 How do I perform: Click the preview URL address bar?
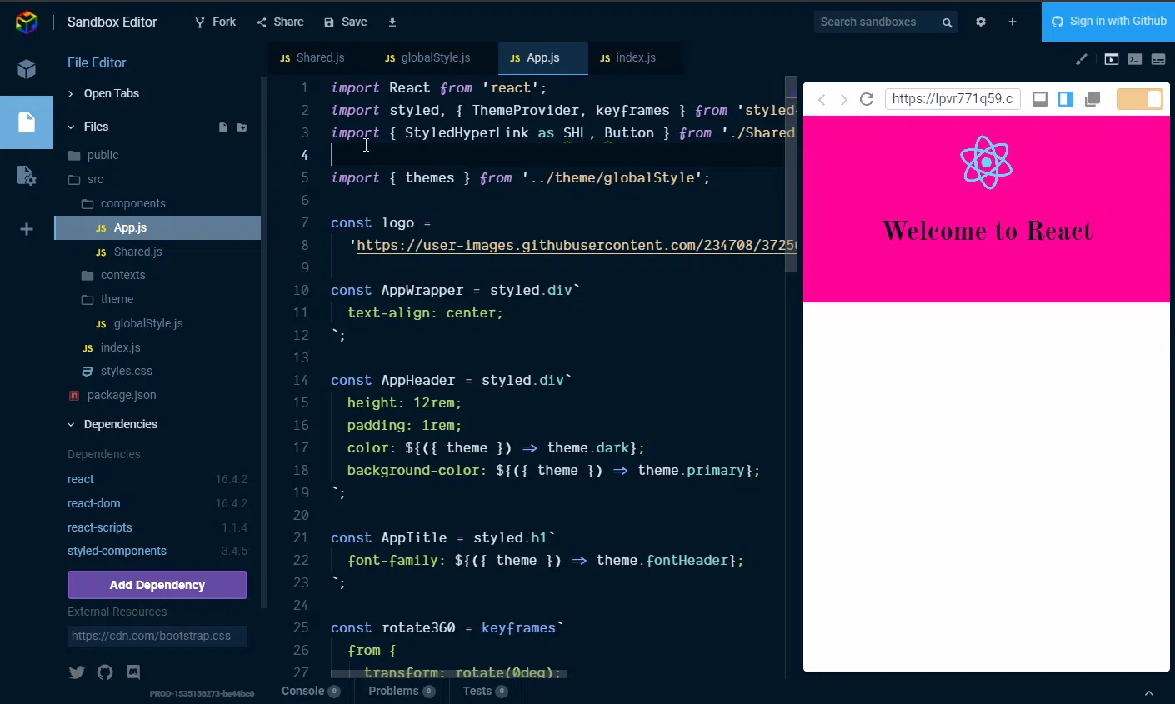pyautogui.click(x=952, y=98)
